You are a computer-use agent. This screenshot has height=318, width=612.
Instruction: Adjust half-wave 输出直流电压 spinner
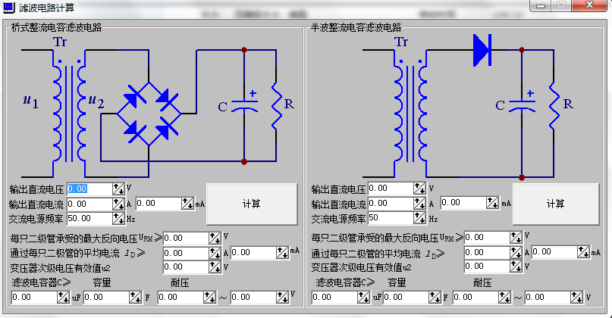tap(420, 189)
